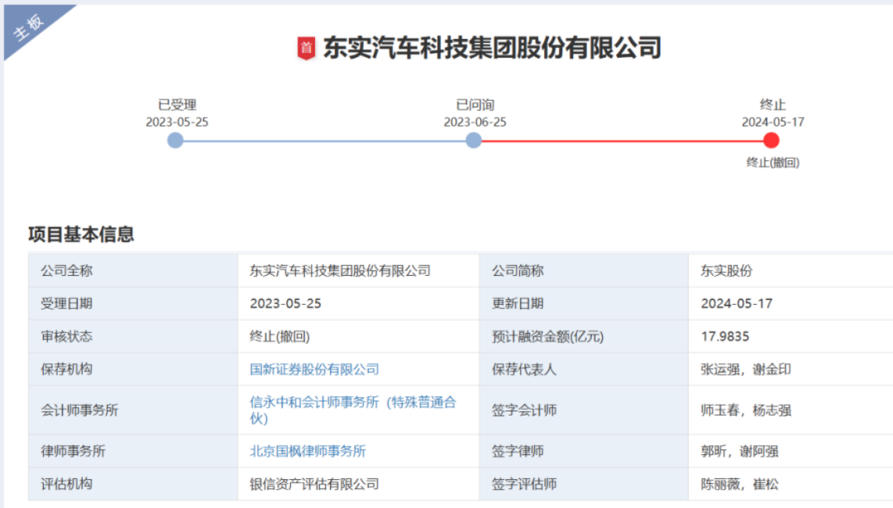
Task: Click the 师玉春，杨志强 signing accountants cell
Action: (745, 410)
